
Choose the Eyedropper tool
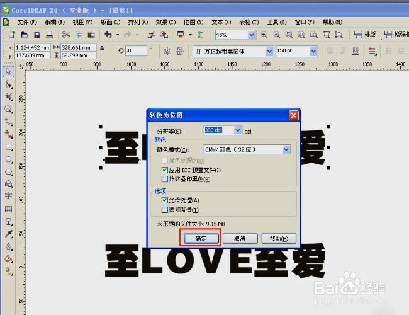point(9,234)
